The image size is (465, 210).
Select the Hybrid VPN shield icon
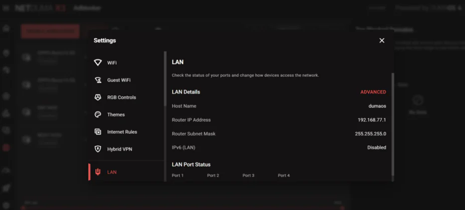98,149
